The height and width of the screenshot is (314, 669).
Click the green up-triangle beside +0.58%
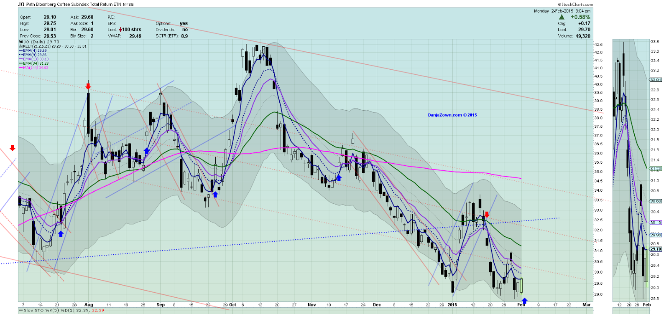pyautogui.click(x=562, y=17)
